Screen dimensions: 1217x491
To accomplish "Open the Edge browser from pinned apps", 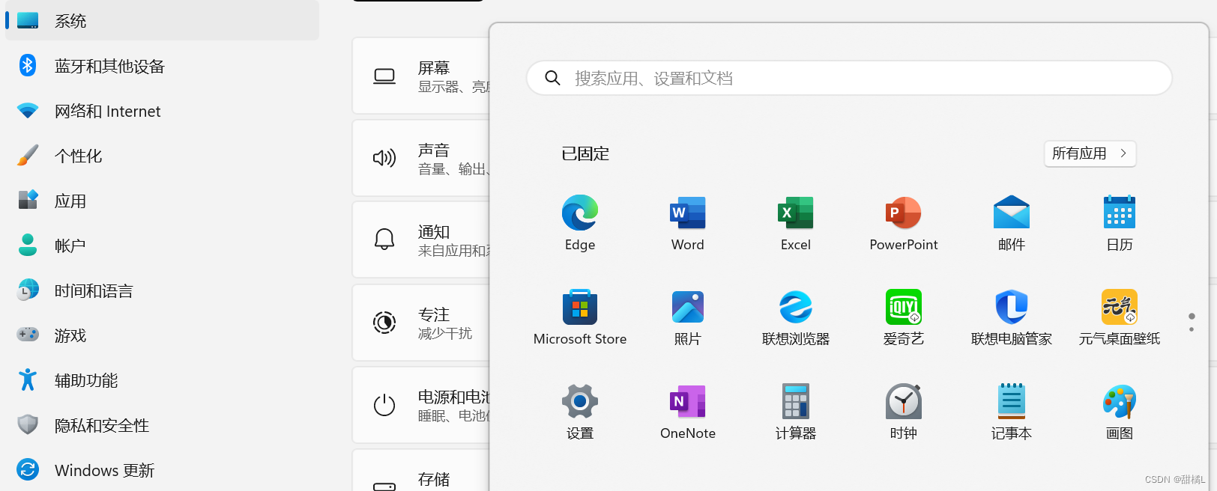I will 580,222.
